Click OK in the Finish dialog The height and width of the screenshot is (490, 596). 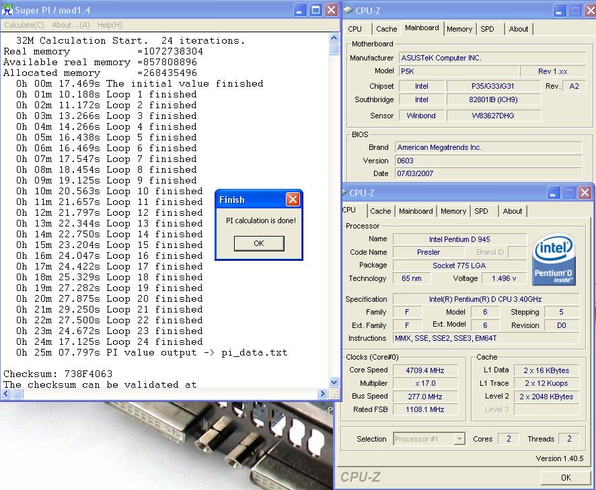pyautogui.click(x=259, y=243)
